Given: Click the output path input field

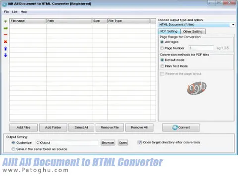Looking at the screenshot, I should click(67, 142).
